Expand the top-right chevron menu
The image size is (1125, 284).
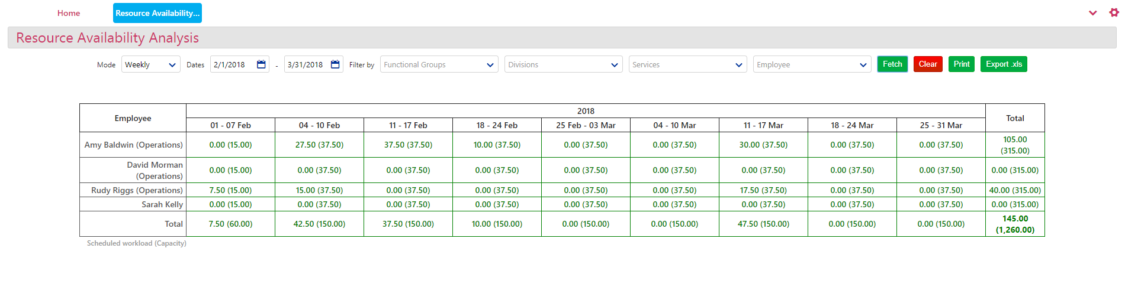1093,13
